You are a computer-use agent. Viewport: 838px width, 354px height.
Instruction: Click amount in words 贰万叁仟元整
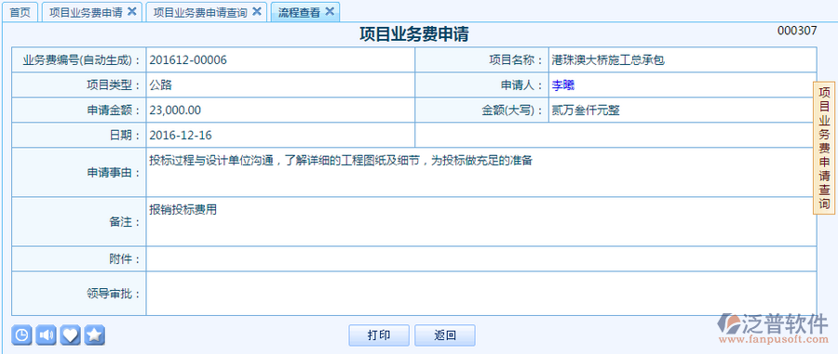(x=586, y=111)
